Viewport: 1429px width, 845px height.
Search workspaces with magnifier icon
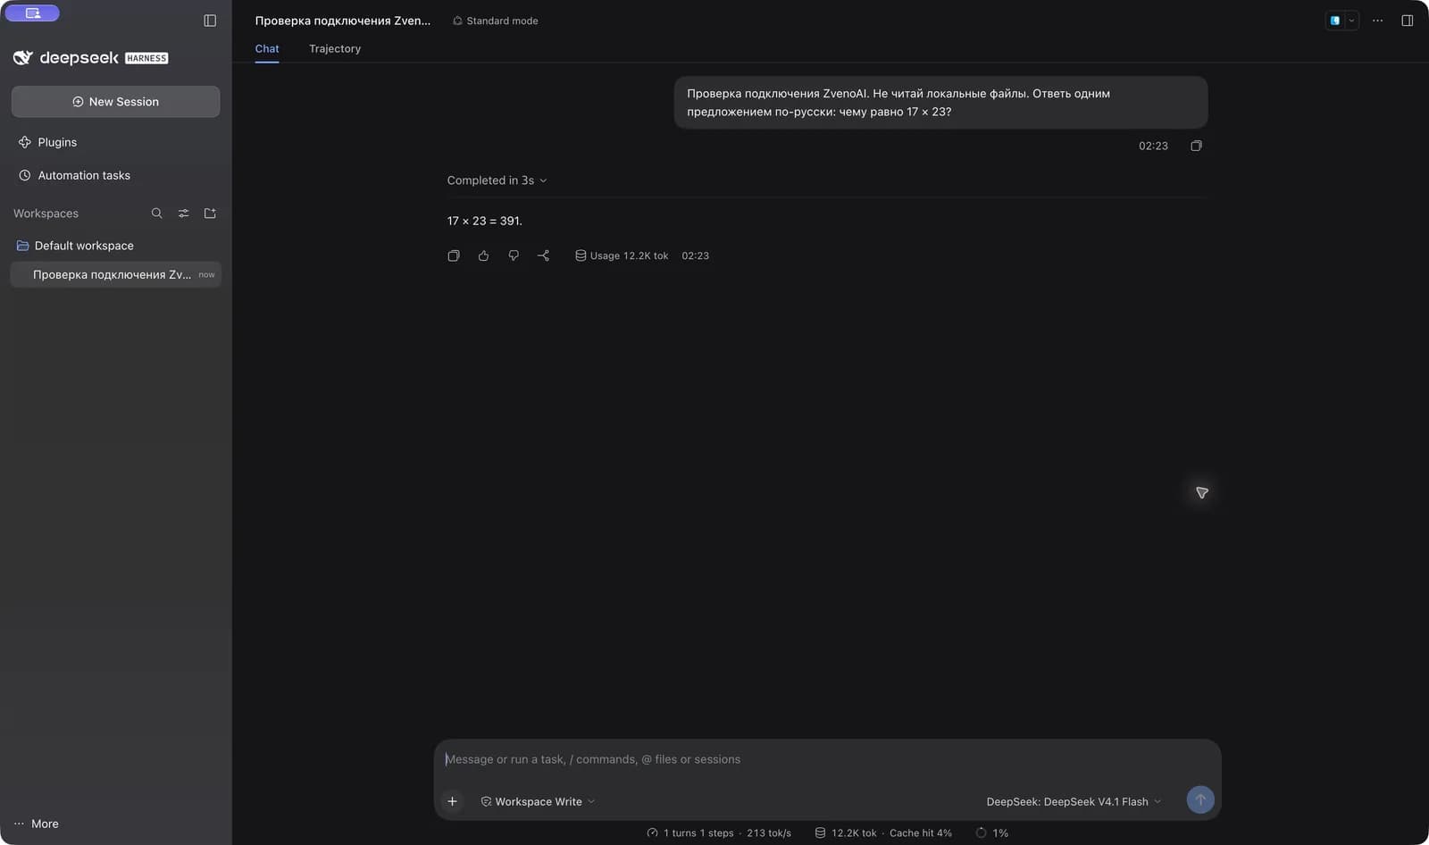coord(156,213)
